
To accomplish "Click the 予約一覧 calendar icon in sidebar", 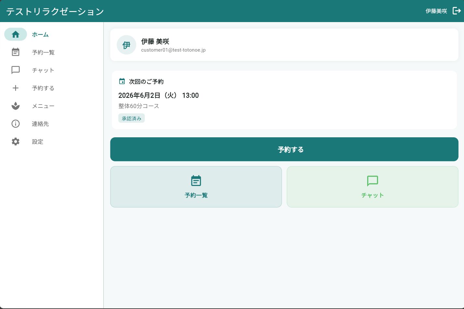I will click(x=16, y=52).
